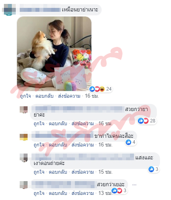The width and height of the screenshot is (171, 200).
Task: Click ตอบกลับ under the ขาทำไมคนละสีอะ reply
Action: [x=58, y=145]
